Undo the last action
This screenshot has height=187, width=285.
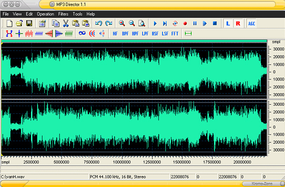click(99, 23)
